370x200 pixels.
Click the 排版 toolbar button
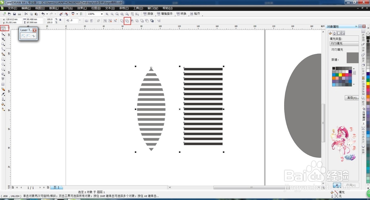pyautogui.click(x=148, y=14)
